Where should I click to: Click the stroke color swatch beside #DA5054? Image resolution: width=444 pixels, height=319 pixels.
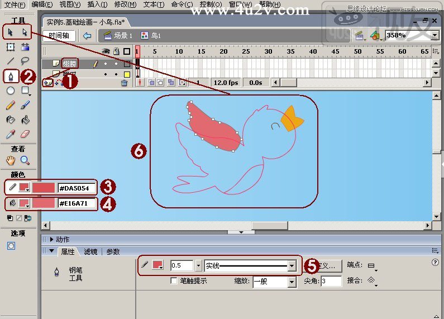coord(24,187)
